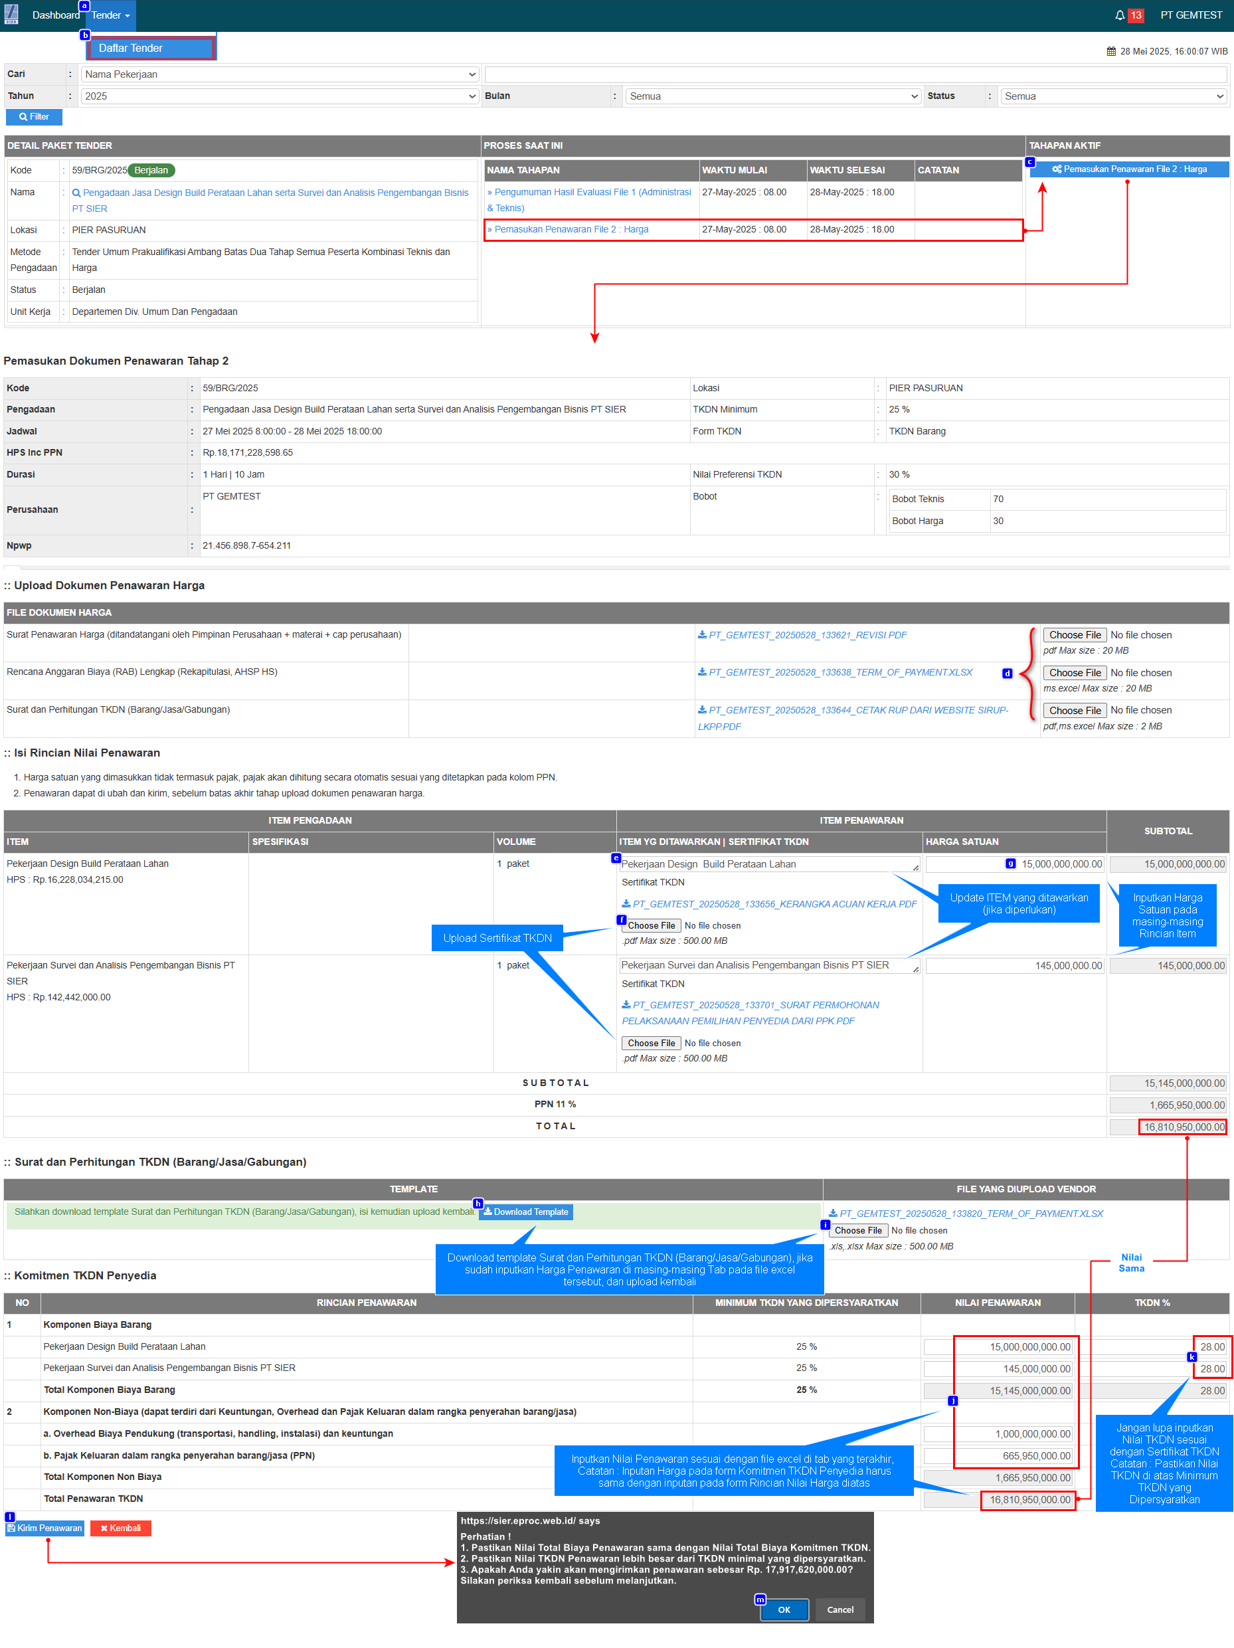Choose Sertifikat TKDN file for Survei dan Analisis item
1234x1648 pixels.
652,1043
